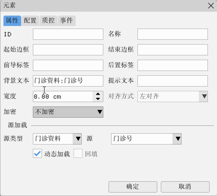This screenshot has width=217, height=196.
Task: Open the 源 dropdown showing 门诊号
Action: pos(146,139)
